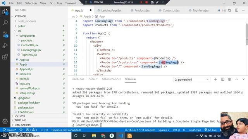
Task: Close the terminal panel
Action: click(244, 80)
